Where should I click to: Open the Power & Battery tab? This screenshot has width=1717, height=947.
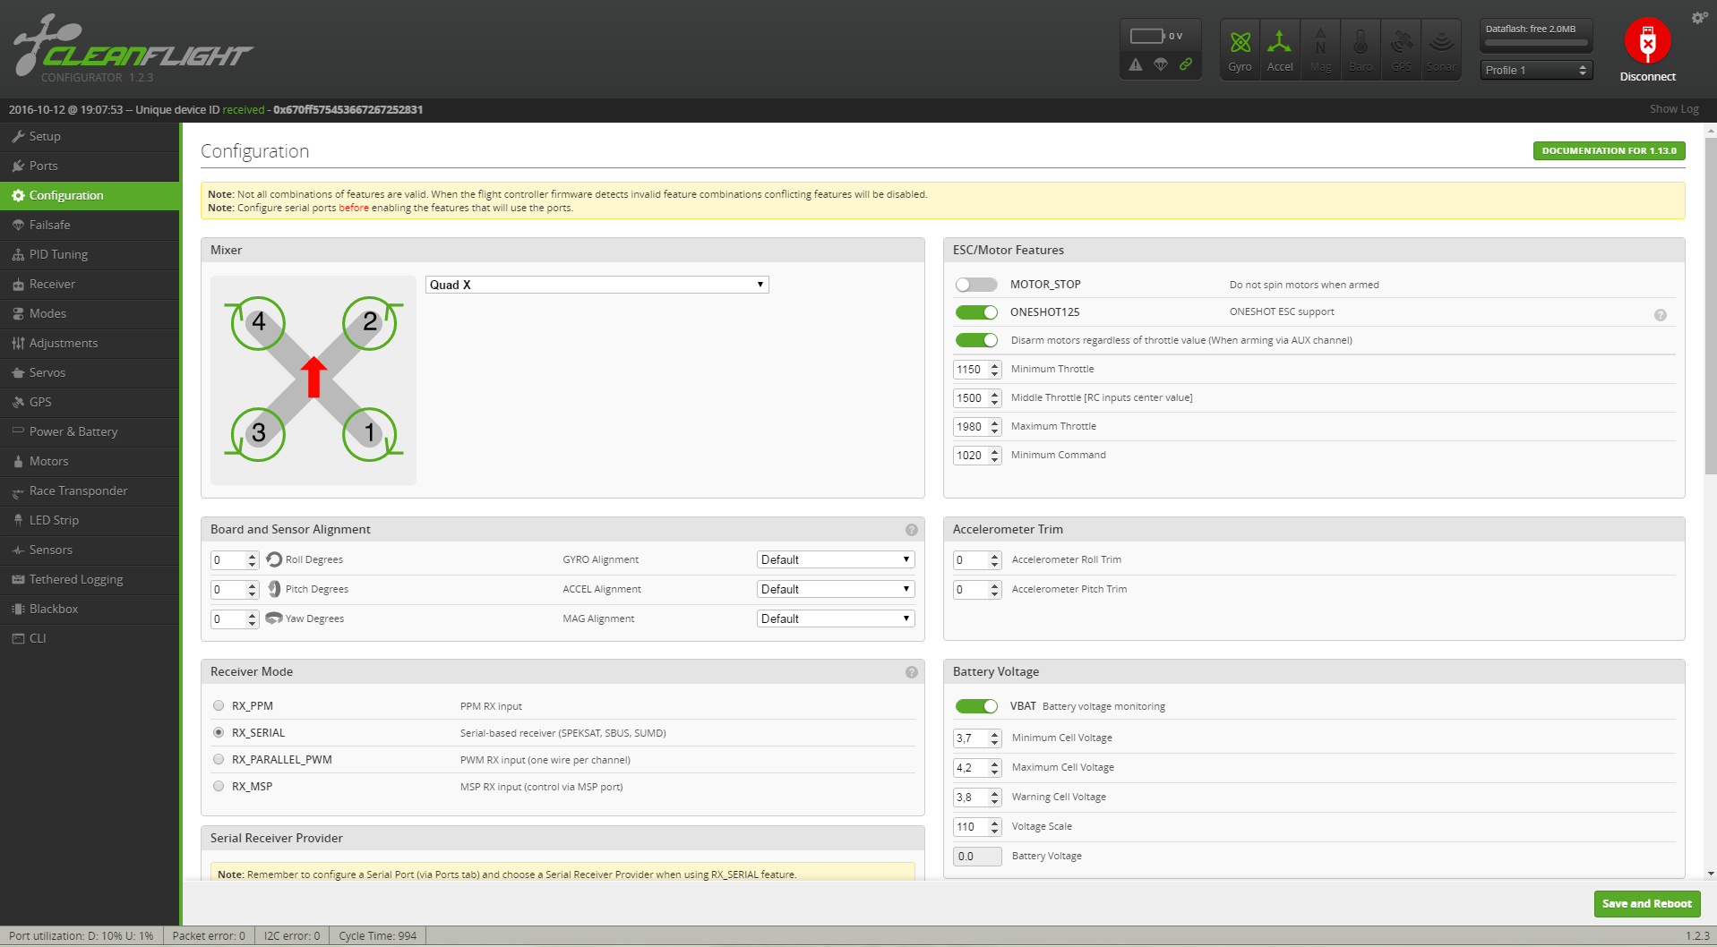90,431
